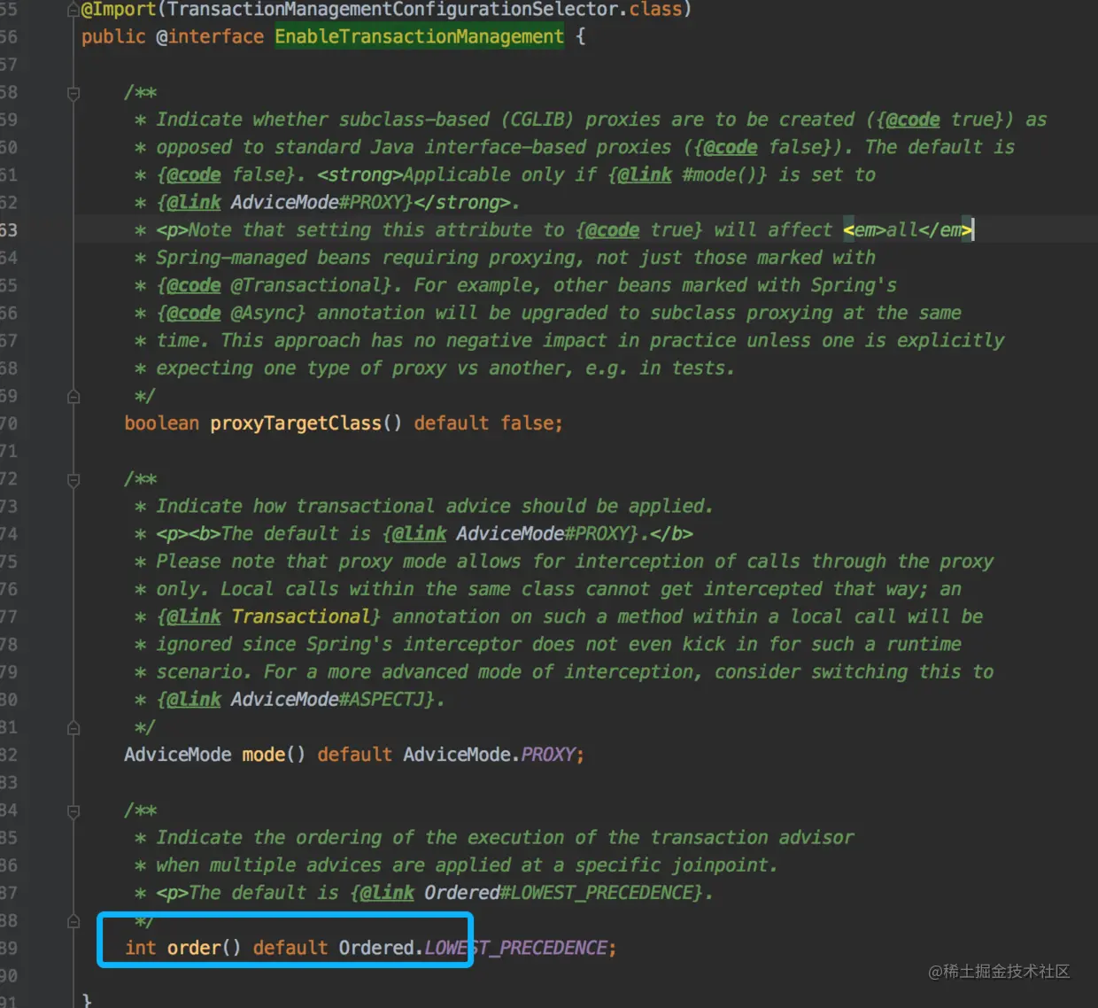
Task: Place the cursor on the proxyTargetClass method name
Action: [x=296, y=423]
